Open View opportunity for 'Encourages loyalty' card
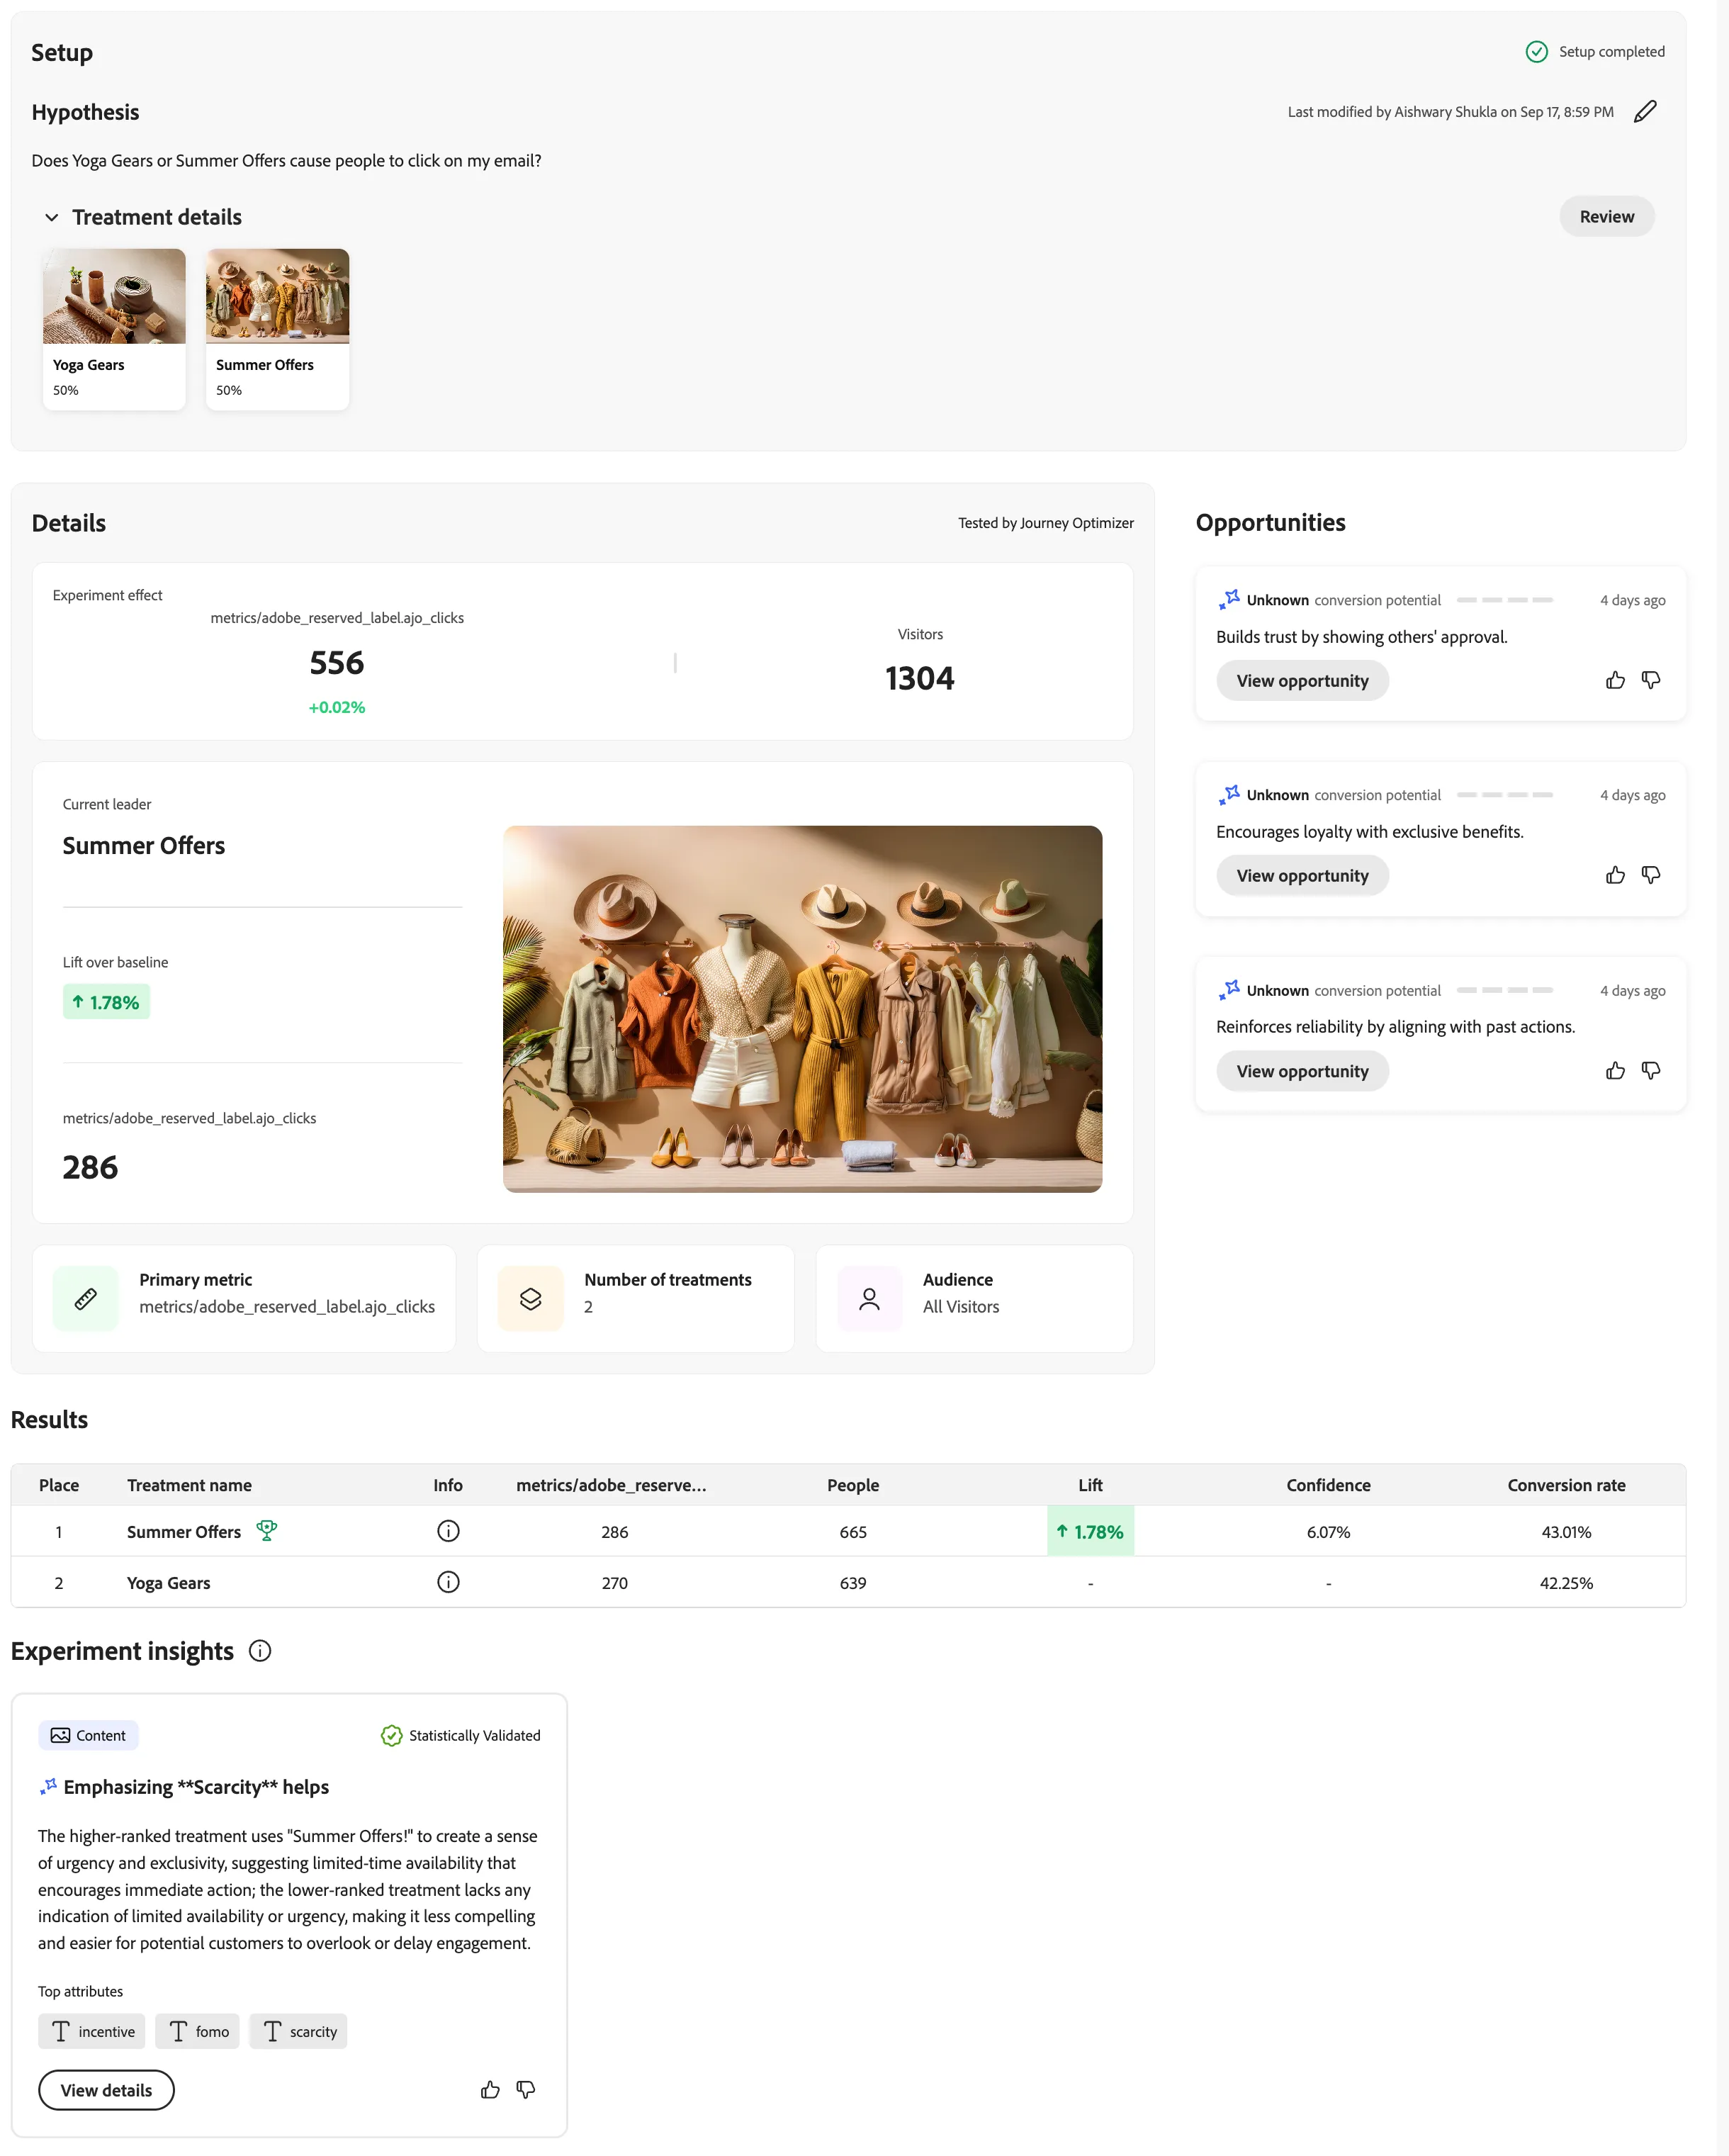This screenshot has height=2156, width=1729. coord(1302,875)
